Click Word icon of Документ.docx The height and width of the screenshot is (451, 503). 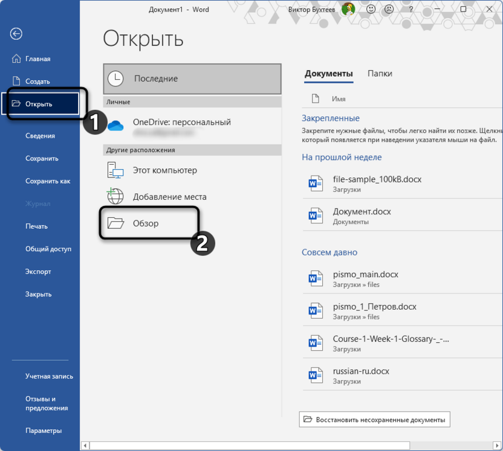[316, 216]
